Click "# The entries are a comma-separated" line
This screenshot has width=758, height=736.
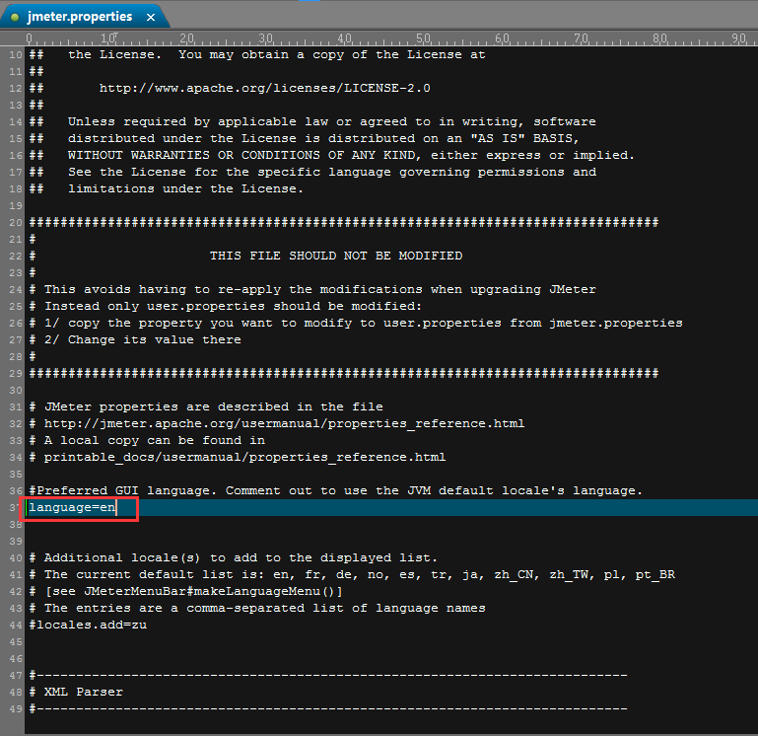tap(257, 609)
